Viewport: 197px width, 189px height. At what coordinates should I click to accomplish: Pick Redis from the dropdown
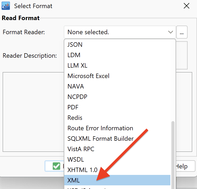[117, 118]
